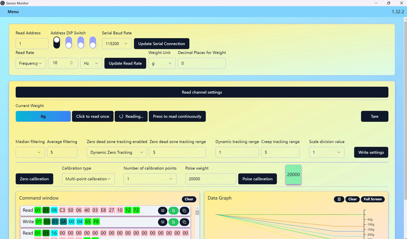Click the 'E8' byte in first Read row
Image resolution: width=407 pixels, height=239 pixels.
point(103,210)
